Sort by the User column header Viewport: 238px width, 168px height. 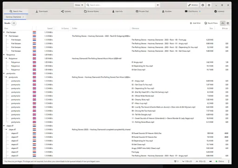pyautogui.click(x=18, y=28)
